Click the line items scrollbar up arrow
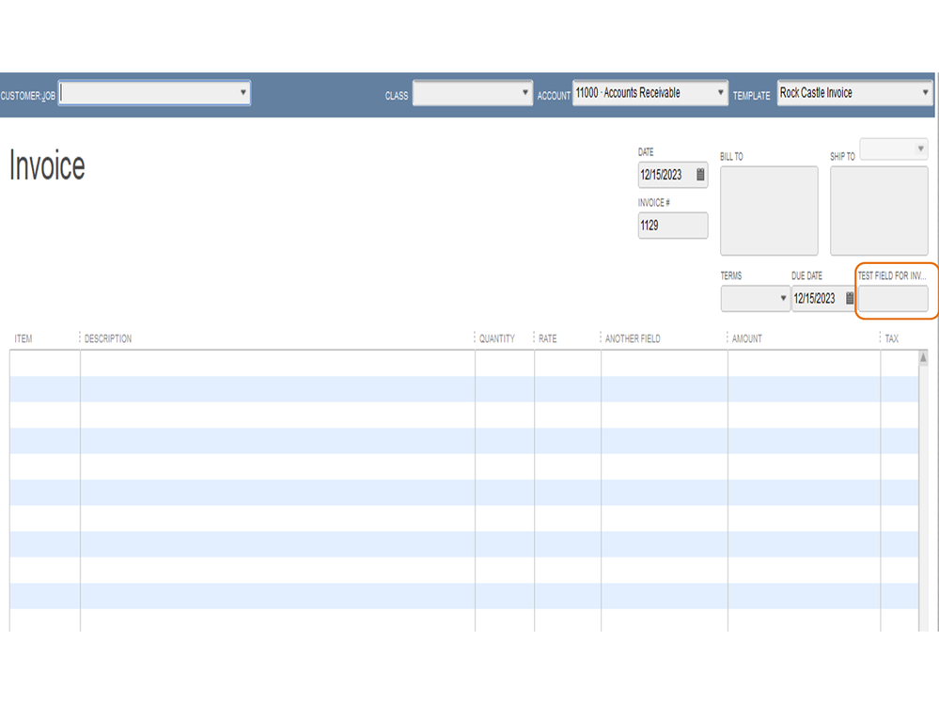The image size is (939, 704). coord(923,358)
